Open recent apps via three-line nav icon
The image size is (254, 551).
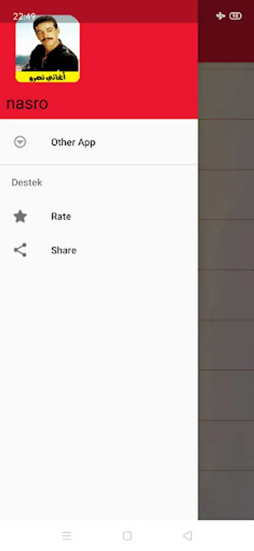click(x=66, y=536)
